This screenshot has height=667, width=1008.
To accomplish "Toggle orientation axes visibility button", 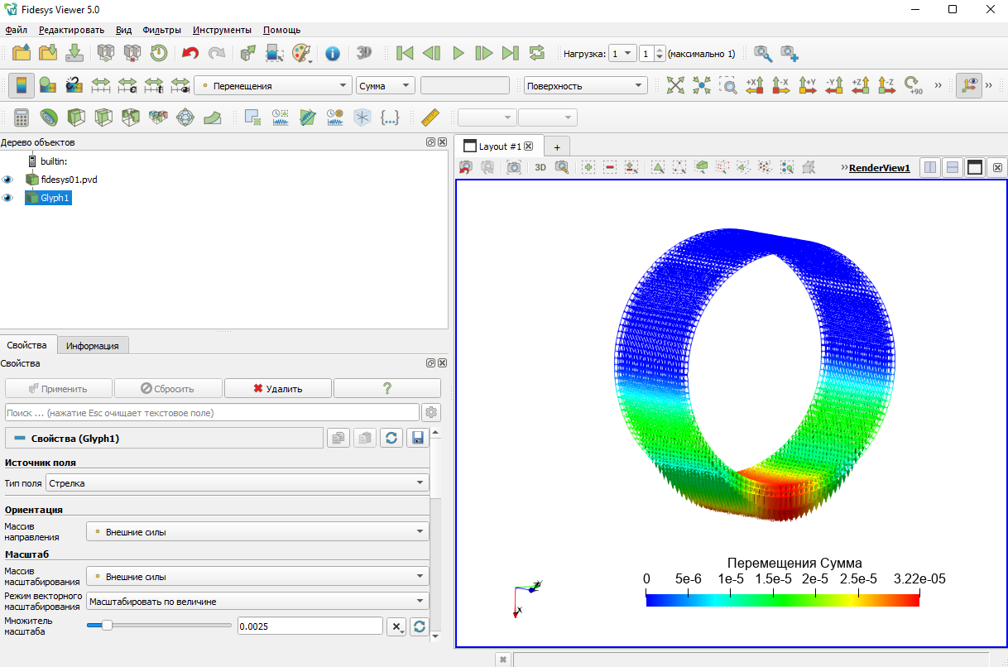I will (970, 85).
